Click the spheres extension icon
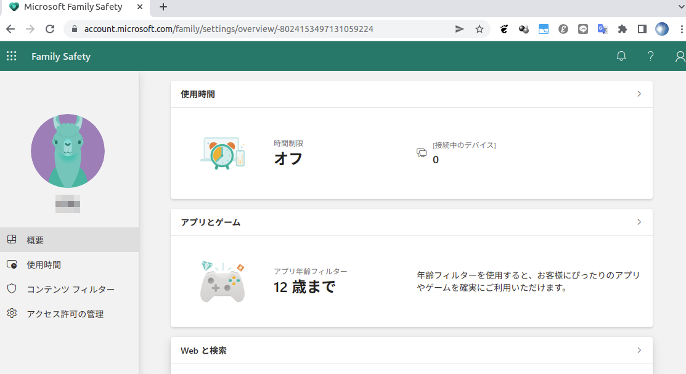This screenshot has width=686, height=374. coord(524,29)
